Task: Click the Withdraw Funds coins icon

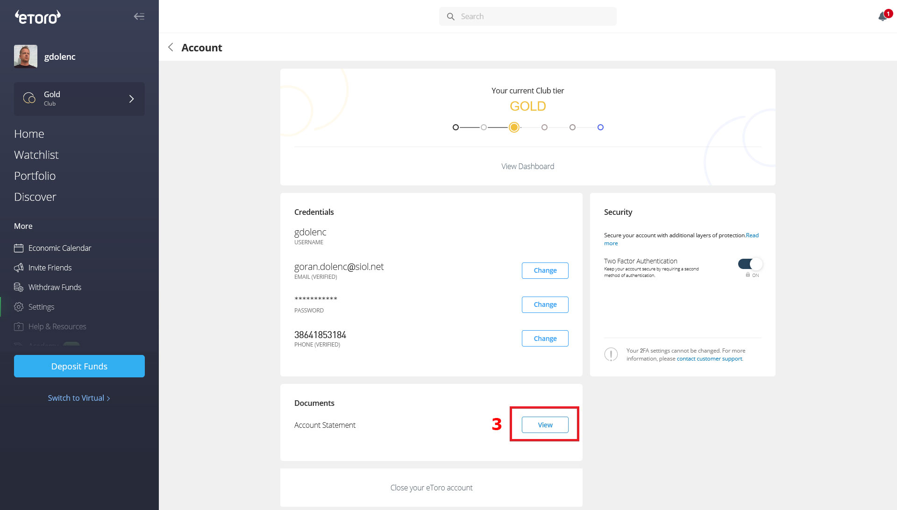Action: coord(19,287)
